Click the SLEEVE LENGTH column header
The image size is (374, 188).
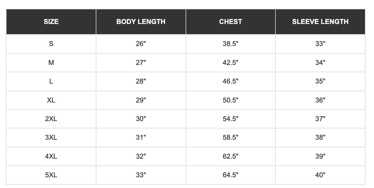[320, 22]
